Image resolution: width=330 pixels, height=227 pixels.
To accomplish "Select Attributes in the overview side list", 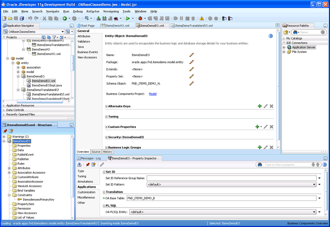I will point(84,36).
